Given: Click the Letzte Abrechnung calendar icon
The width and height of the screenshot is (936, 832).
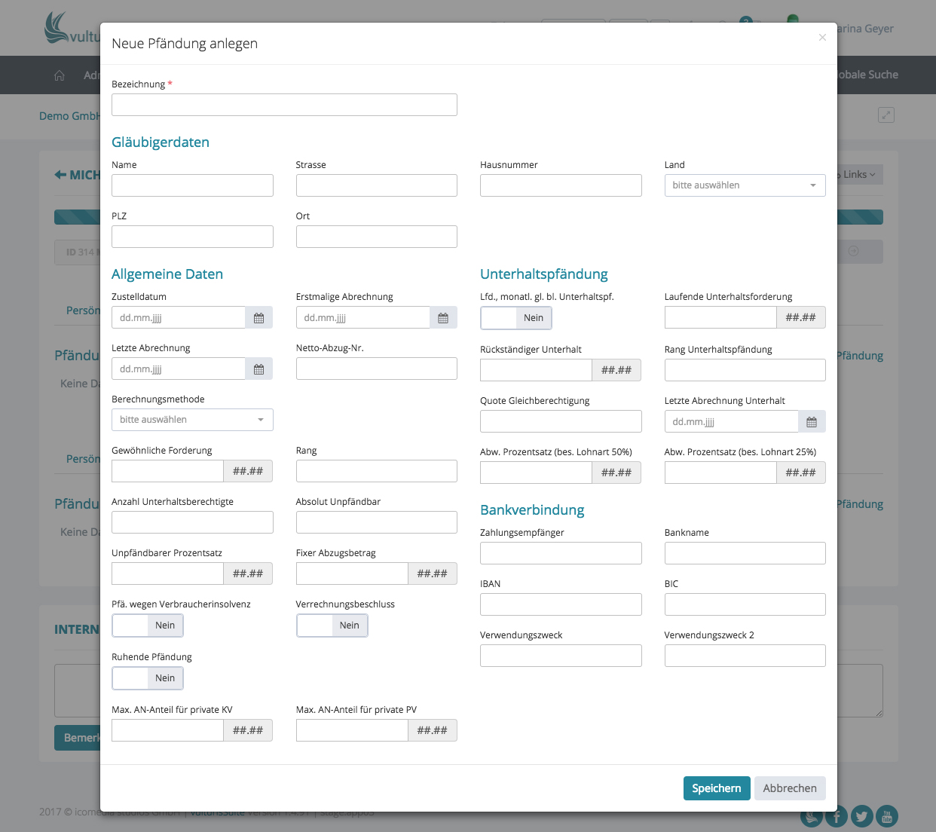Looking at the screenshot, I should point(258,369).
